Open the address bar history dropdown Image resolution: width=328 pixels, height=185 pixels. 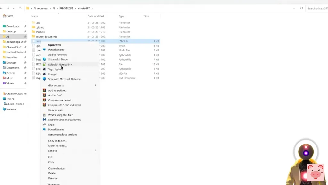click(x=294, y=8)
